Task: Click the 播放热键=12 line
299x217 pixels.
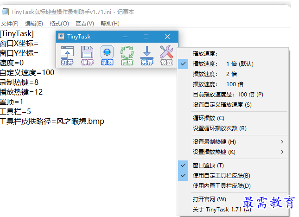Action: point(21,92)
